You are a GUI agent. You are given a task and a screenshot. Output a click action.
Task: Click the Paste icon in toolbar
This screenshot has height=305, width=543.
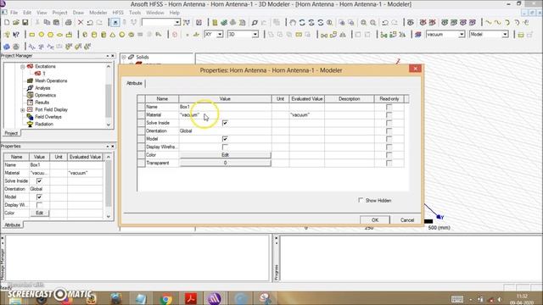click(x=56, y=23)
